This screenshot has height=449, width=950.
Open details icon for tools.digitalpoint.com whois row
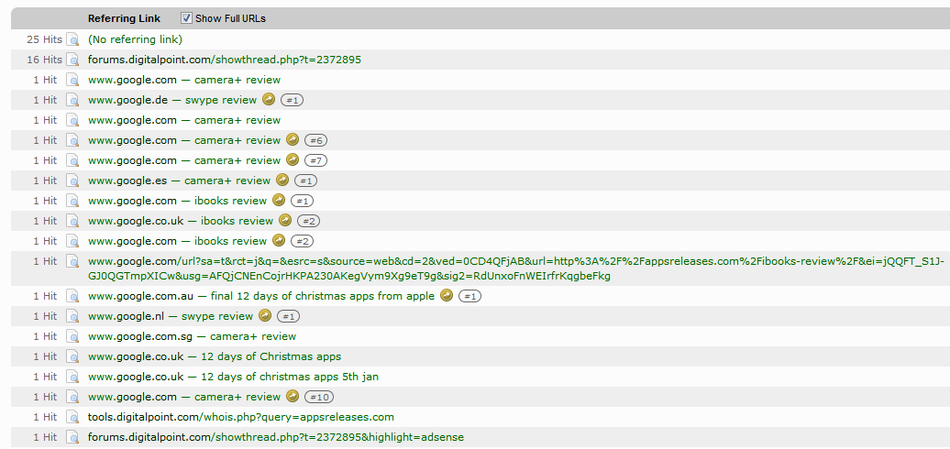click(72, 418)
